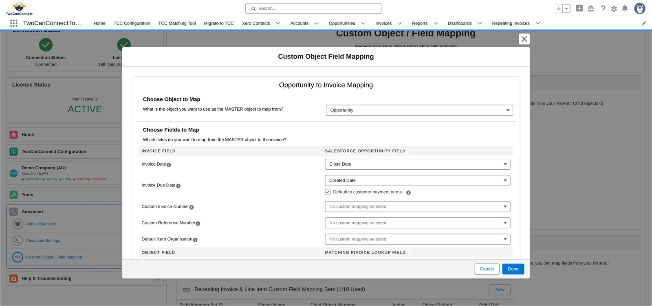
Task: Expand the Xero Contacts nav chevron
Action: (278, 24)
